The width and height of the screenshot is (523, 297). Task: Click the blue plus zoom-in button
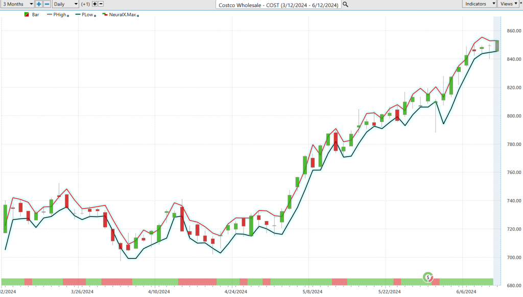tap(39, 4)
